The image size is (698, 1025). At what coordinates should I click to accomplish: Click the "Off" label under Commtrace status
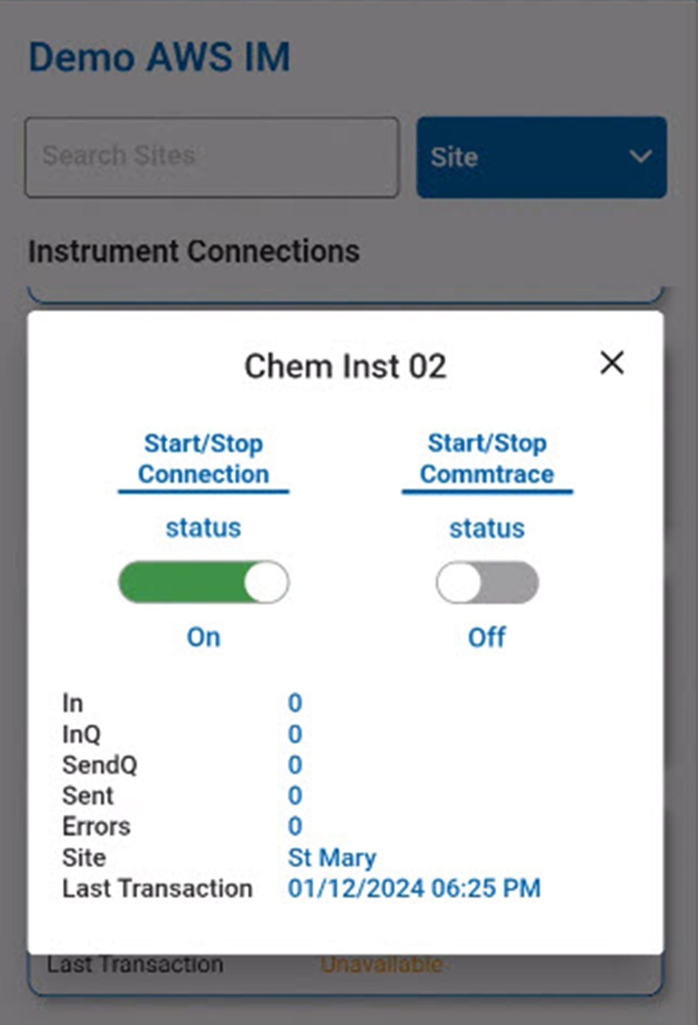[x=487, y=637]
